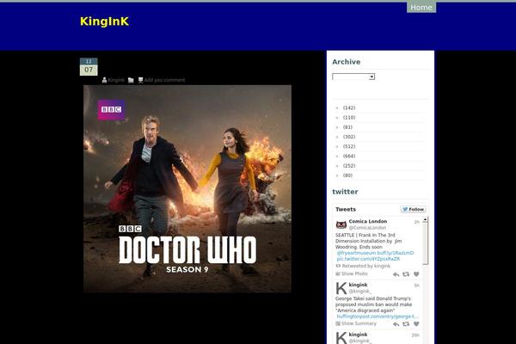The image size is (516, 344).
Task: Reply to the George Takei tweet
Action: [x=396, y=324]
